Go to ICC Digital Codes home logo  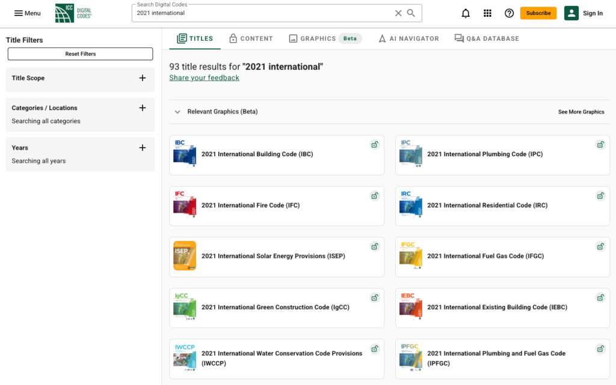(x=73, y=13)
